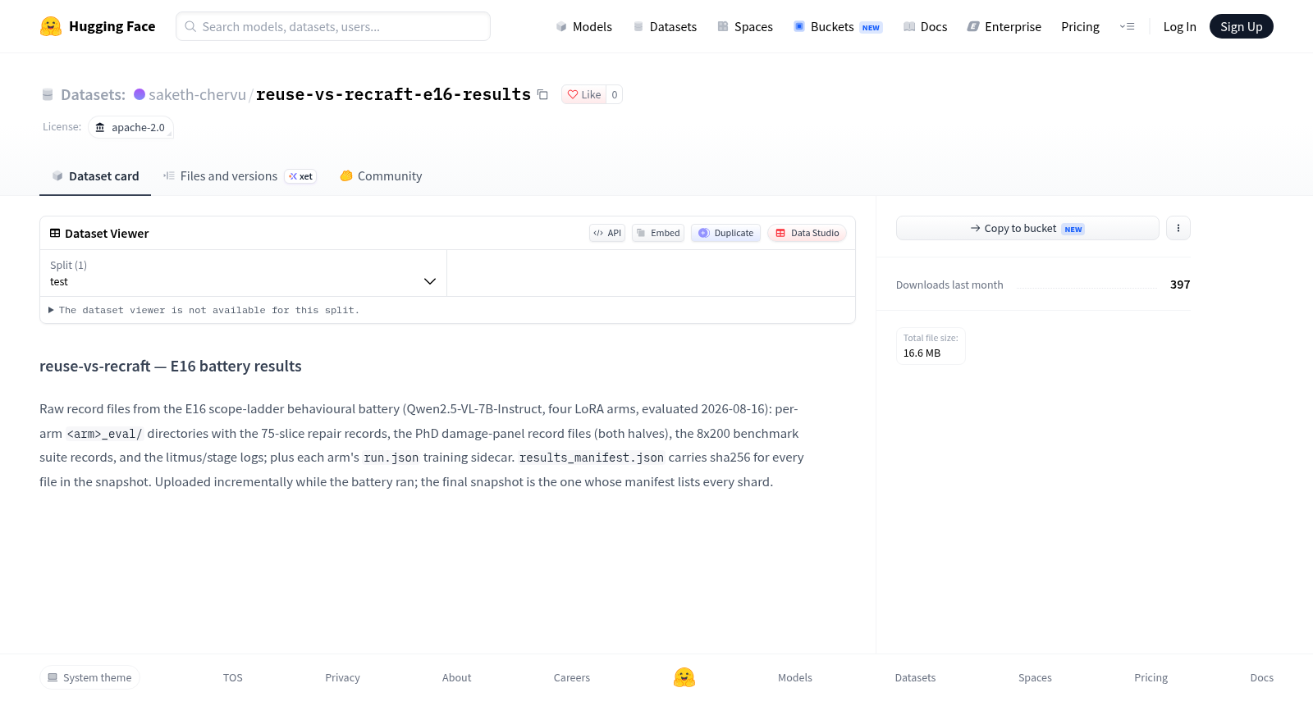The height and width of the screenshot is (706, 1313).
Task: Go to Pricing in top navigation
Action: coord(1080,26)
